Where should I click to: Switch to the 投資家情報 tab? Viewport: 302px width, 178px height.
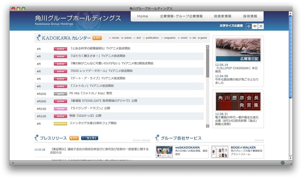pyautogui.click(x=222, y=16)
